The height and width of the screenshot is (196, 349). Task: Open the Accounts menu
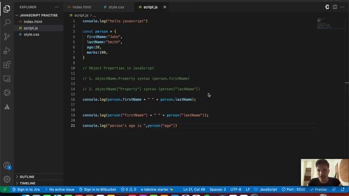coord(7,166)
